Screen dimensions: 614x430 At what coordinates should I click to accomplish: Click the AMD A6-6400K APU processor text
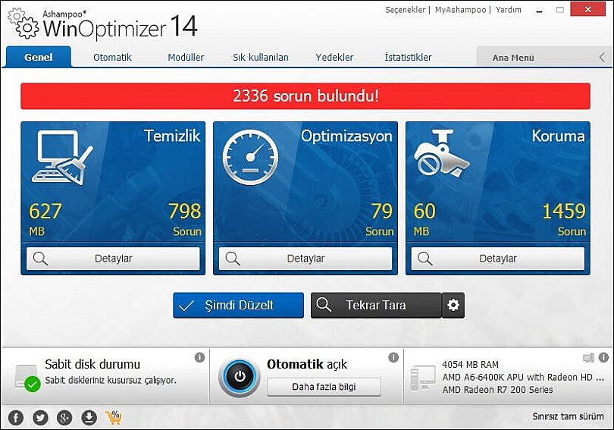[523, 377]
